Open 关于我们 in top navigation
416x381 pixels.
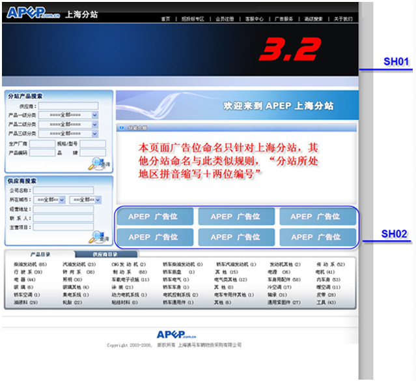[343, 19]
